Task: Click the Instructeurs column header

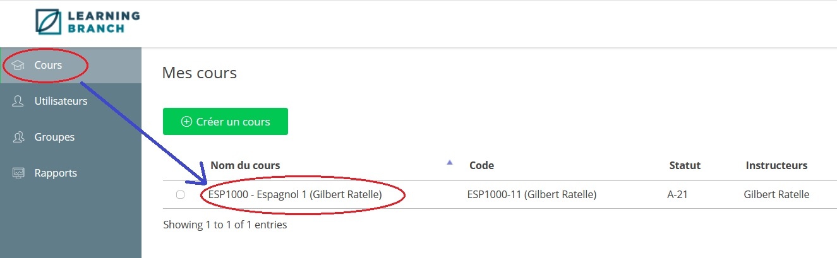Action: tap(776, 165)
